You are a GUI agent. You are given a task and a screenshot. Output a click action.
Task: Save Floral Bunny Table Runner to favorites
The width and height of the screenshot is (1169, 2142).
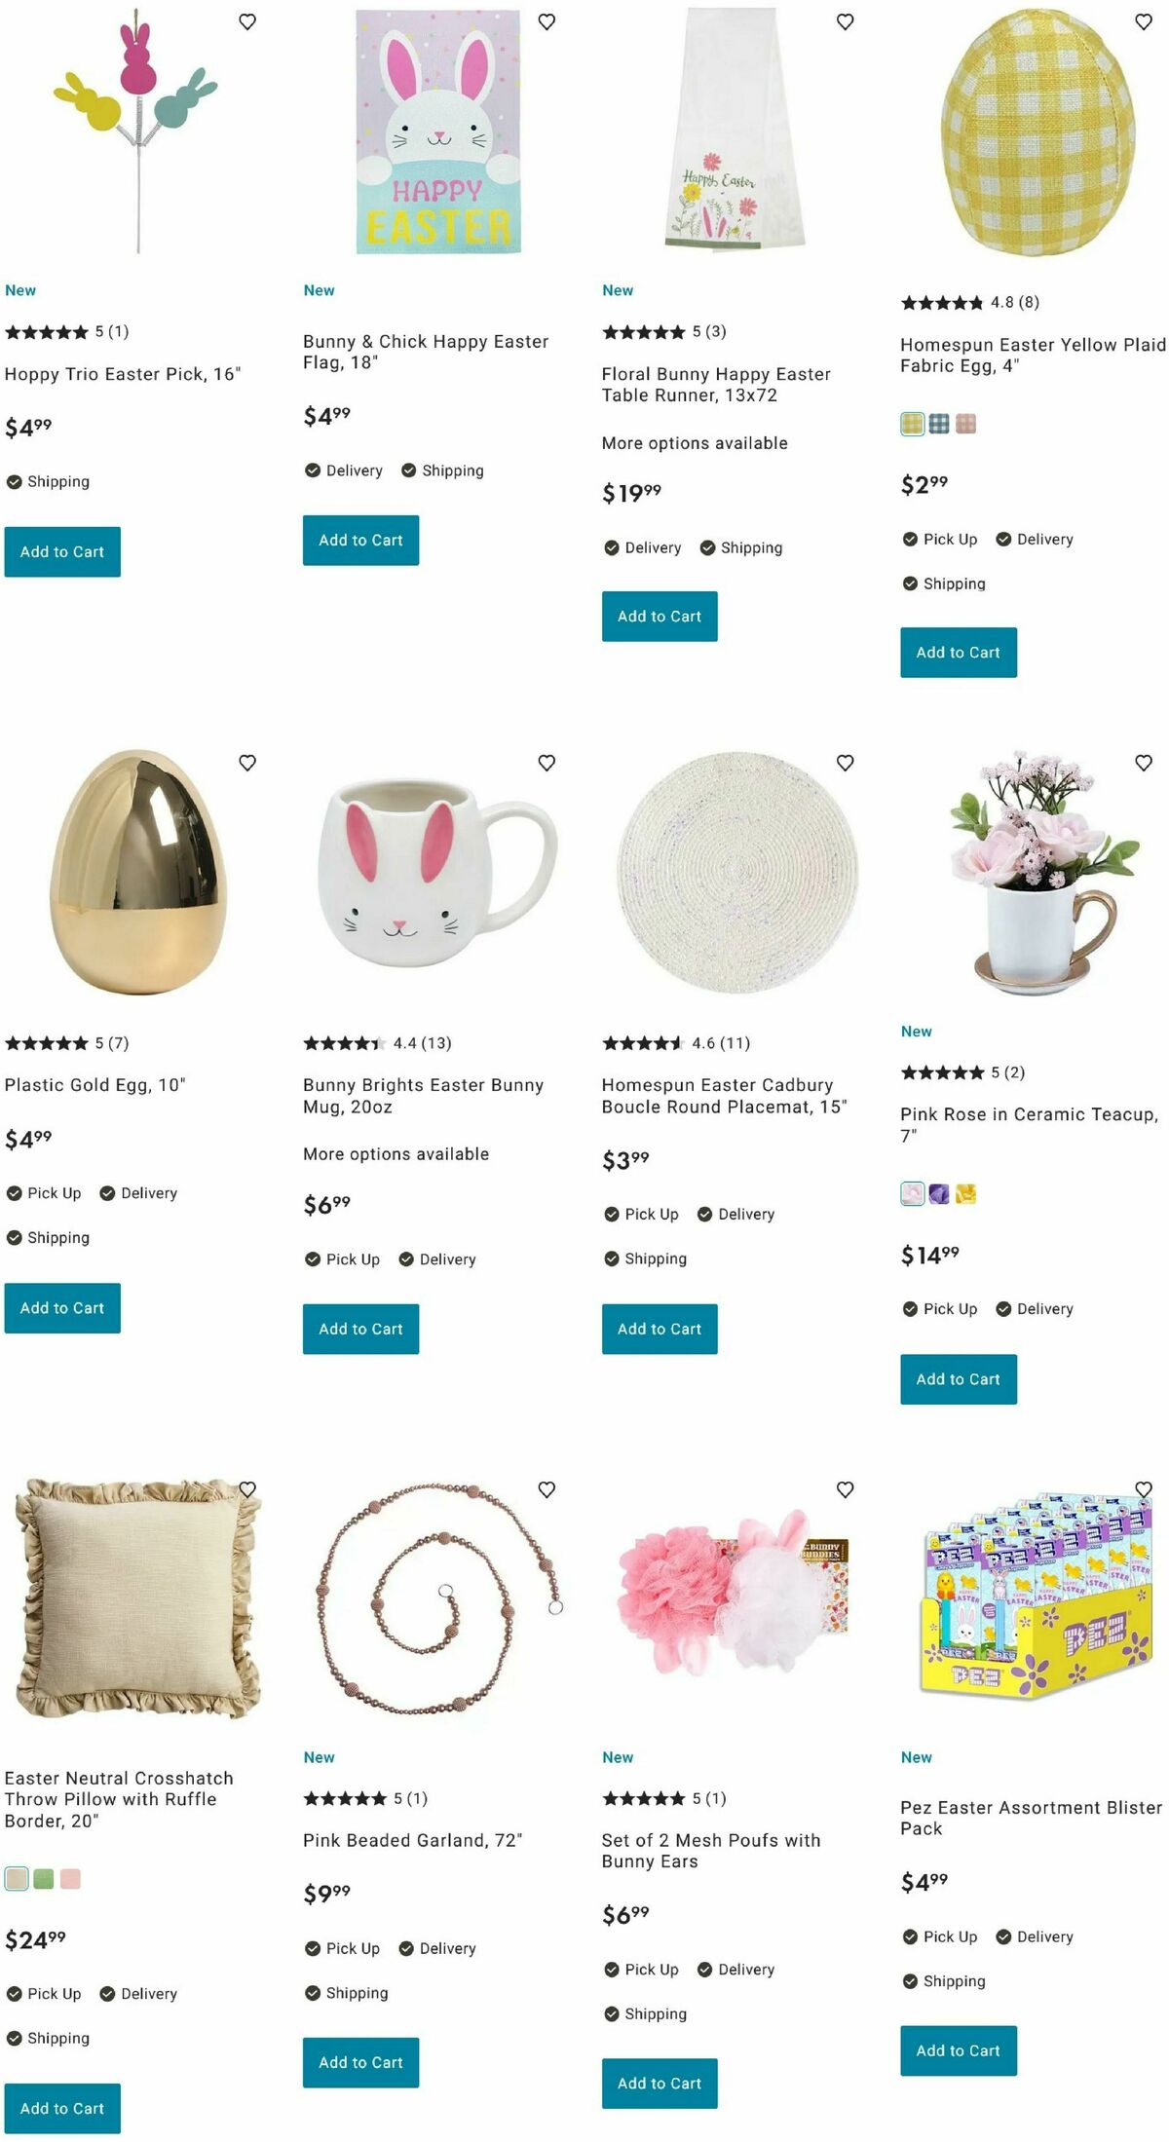[846, 21]
